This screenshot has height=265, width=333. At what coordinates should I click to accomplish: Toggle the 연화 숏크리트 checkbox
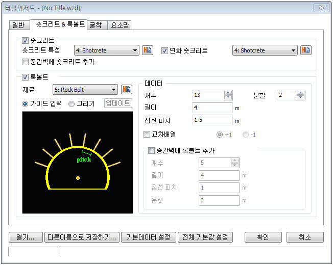coord(164,50)
